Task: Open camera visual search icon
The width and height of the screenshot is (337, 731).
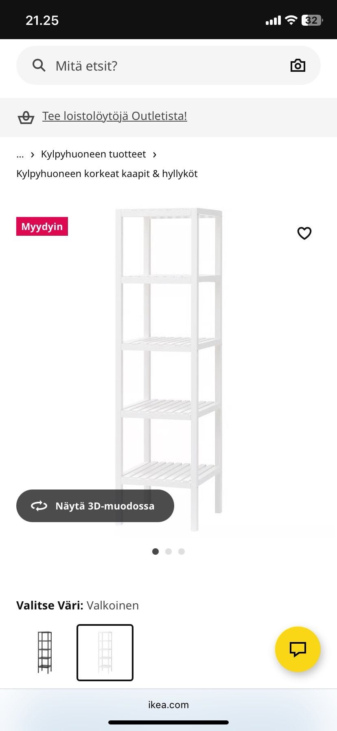Action: (298, 65)
